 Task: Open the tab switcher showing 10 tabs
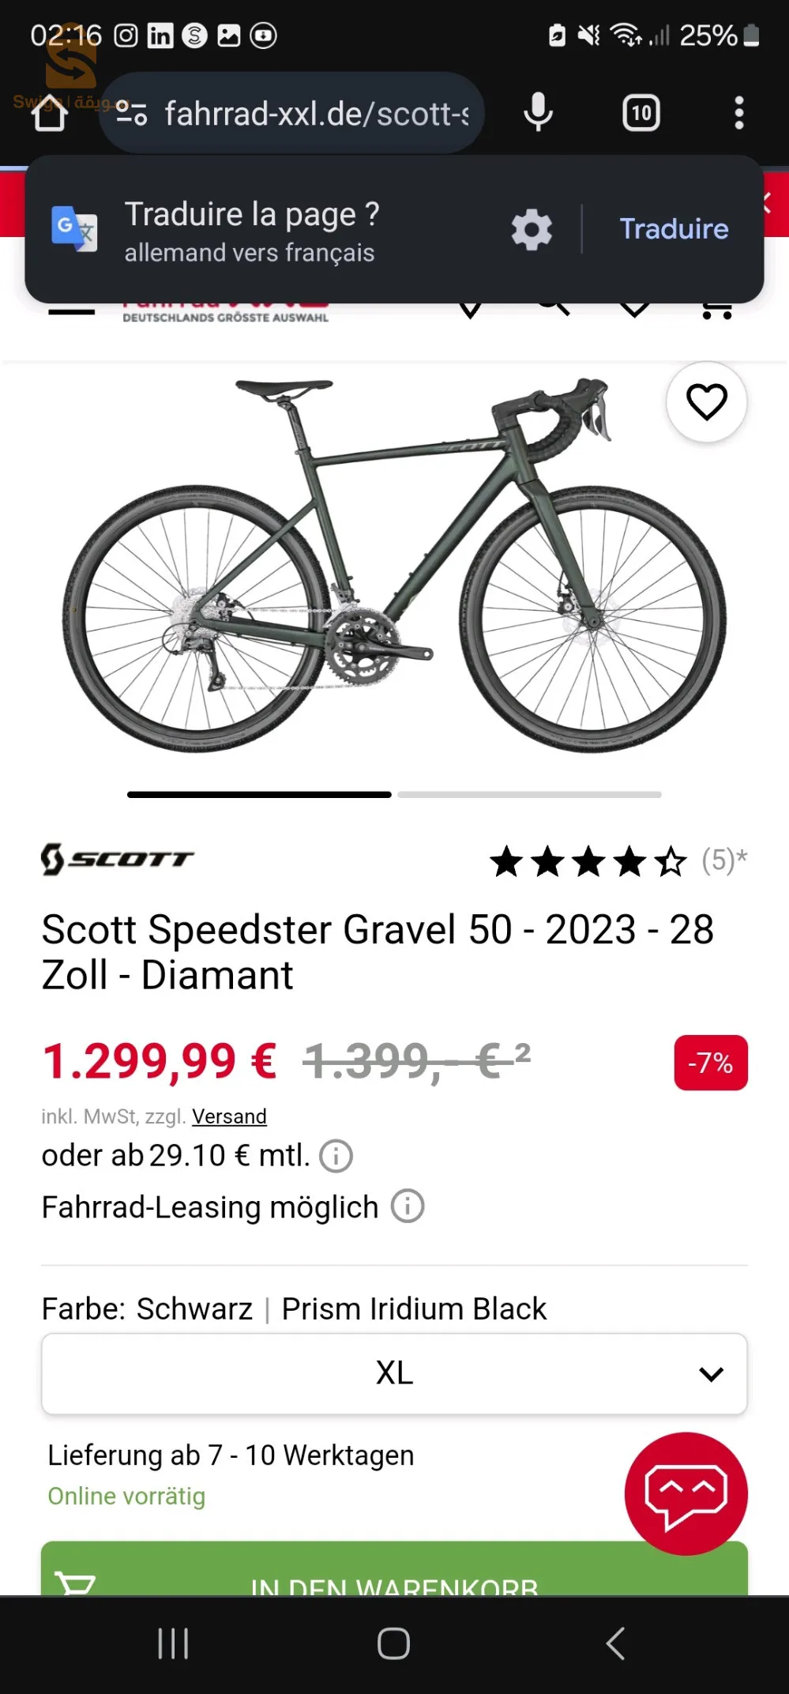pyautogui.click(x=641, y=113)
